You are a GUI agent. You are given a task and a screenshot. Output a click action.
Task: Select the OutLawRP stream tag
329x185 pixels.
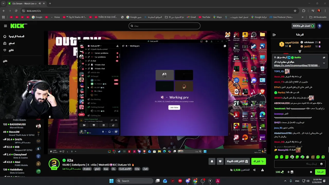click(125, 169)
